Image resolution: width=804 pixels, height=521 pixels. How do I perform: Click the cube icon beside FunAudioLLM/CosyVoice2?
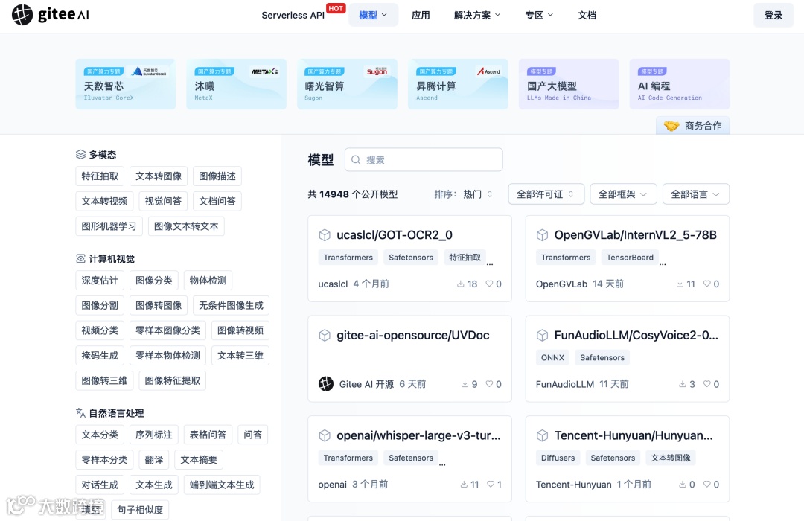[542, 336]
